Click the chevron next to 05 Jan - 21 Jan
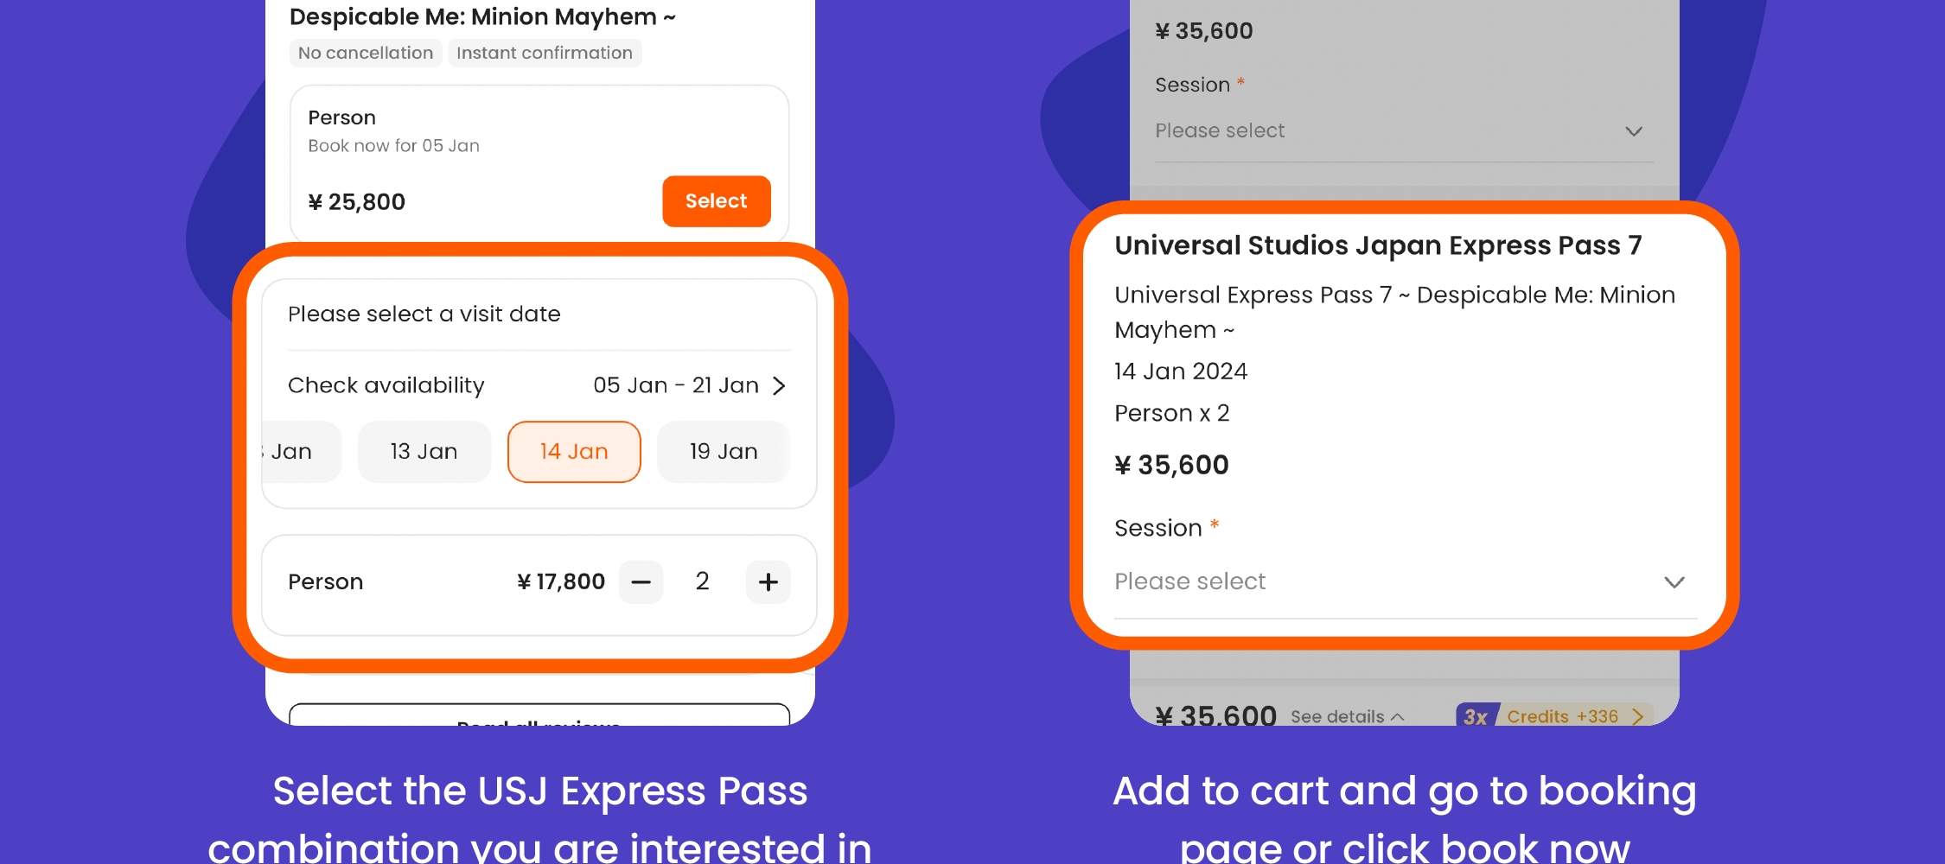The image size is (1945, 864). [x=781, y=385]
